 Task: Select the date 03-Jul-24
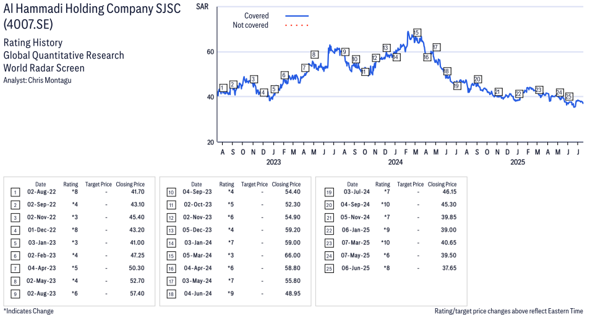click(x=357, y=191)
